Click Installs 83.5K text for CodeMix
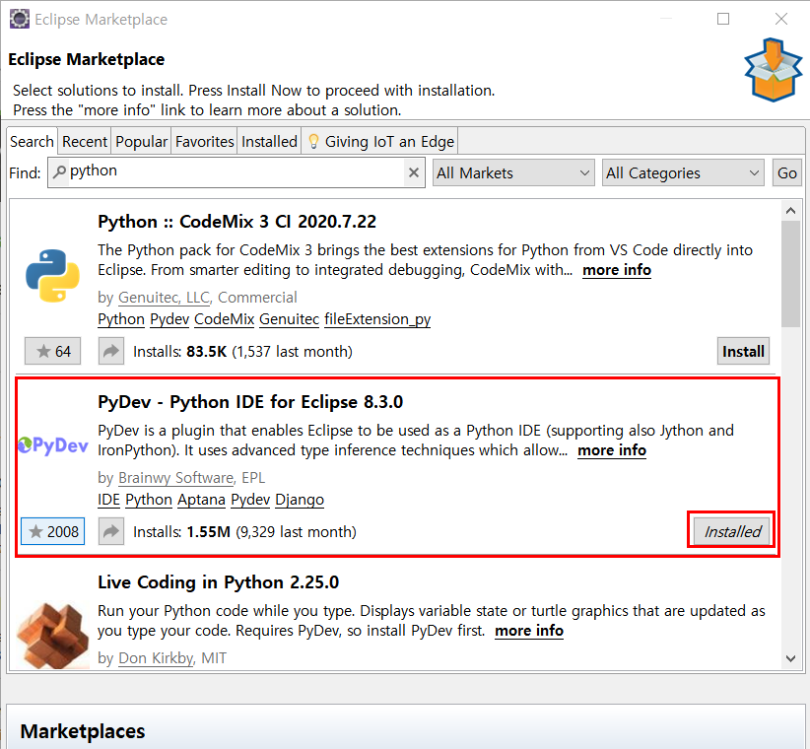The image size is (810, 749). (x=242, y=351)
